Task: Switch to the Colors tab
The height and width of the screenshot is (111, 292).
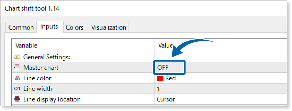Action: pyautogui.click(x=75, y=27)
